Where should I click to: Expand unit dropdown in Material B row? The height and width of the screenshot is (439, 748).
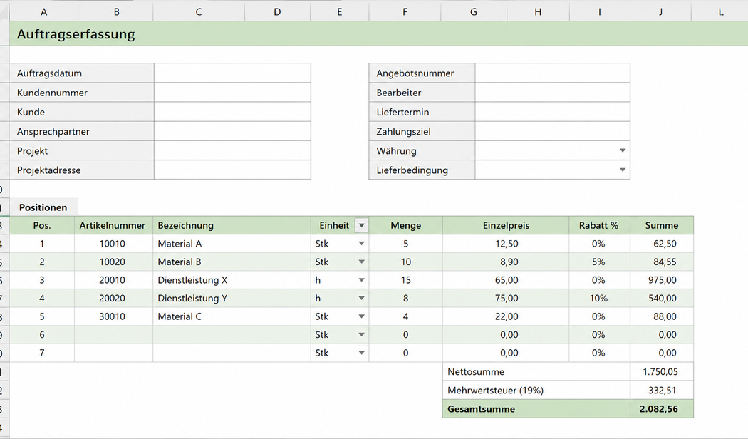[362, 262]
